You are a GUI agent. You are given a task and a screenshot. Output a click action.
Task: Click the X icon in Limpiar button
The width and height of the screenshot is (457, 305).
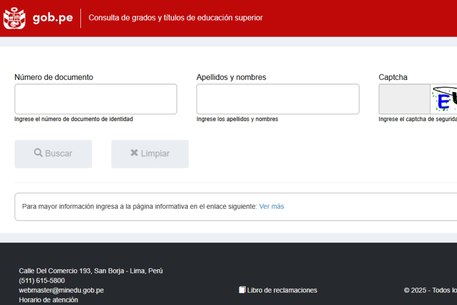tap(134, 153)
